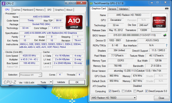Click the Bandwidth value 21.6 GB/s
Screen dimensions: 172x103
click(x=156, y=66)
